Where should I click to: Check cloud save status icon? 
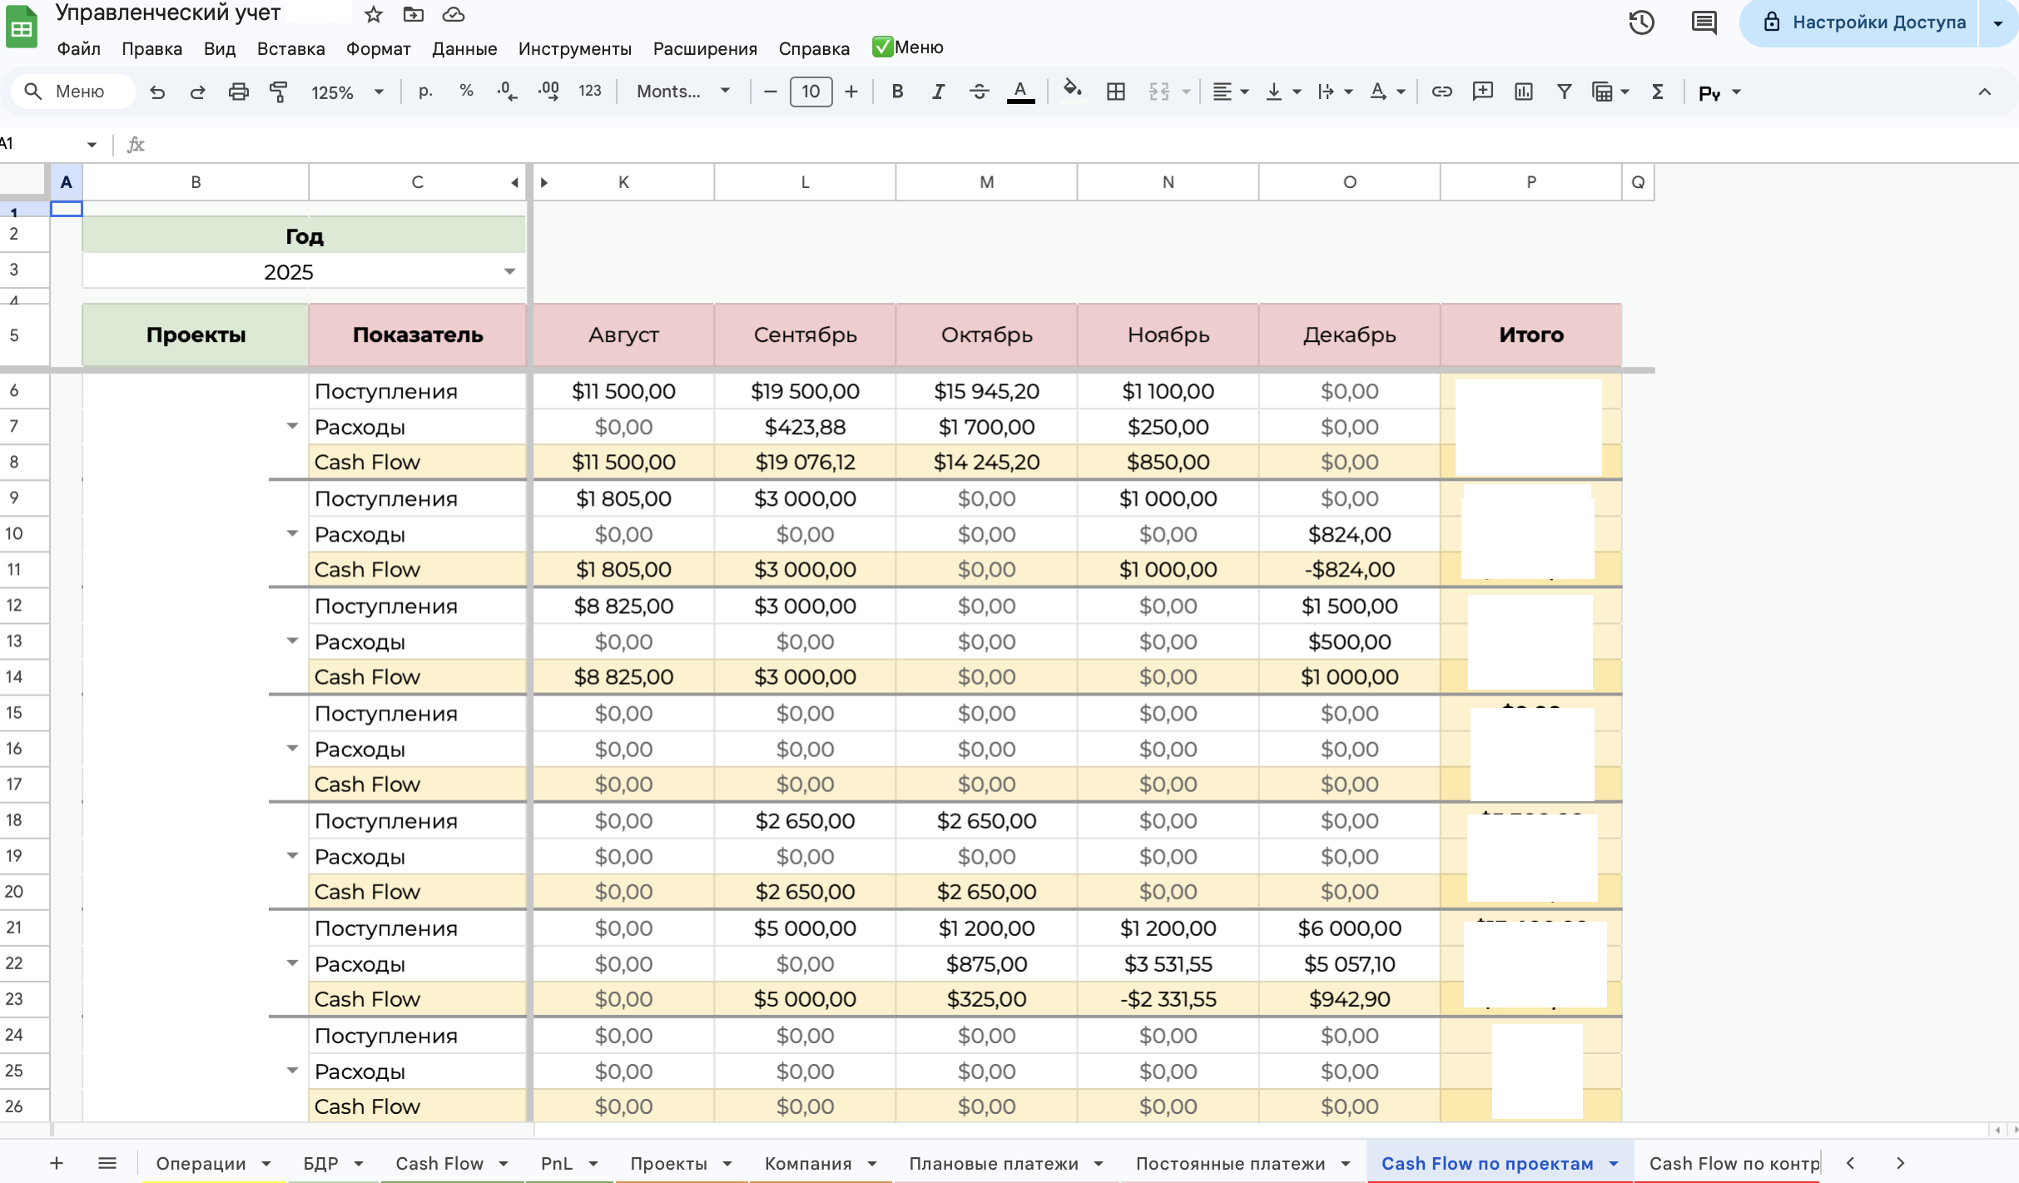click(x=453, y=14)
